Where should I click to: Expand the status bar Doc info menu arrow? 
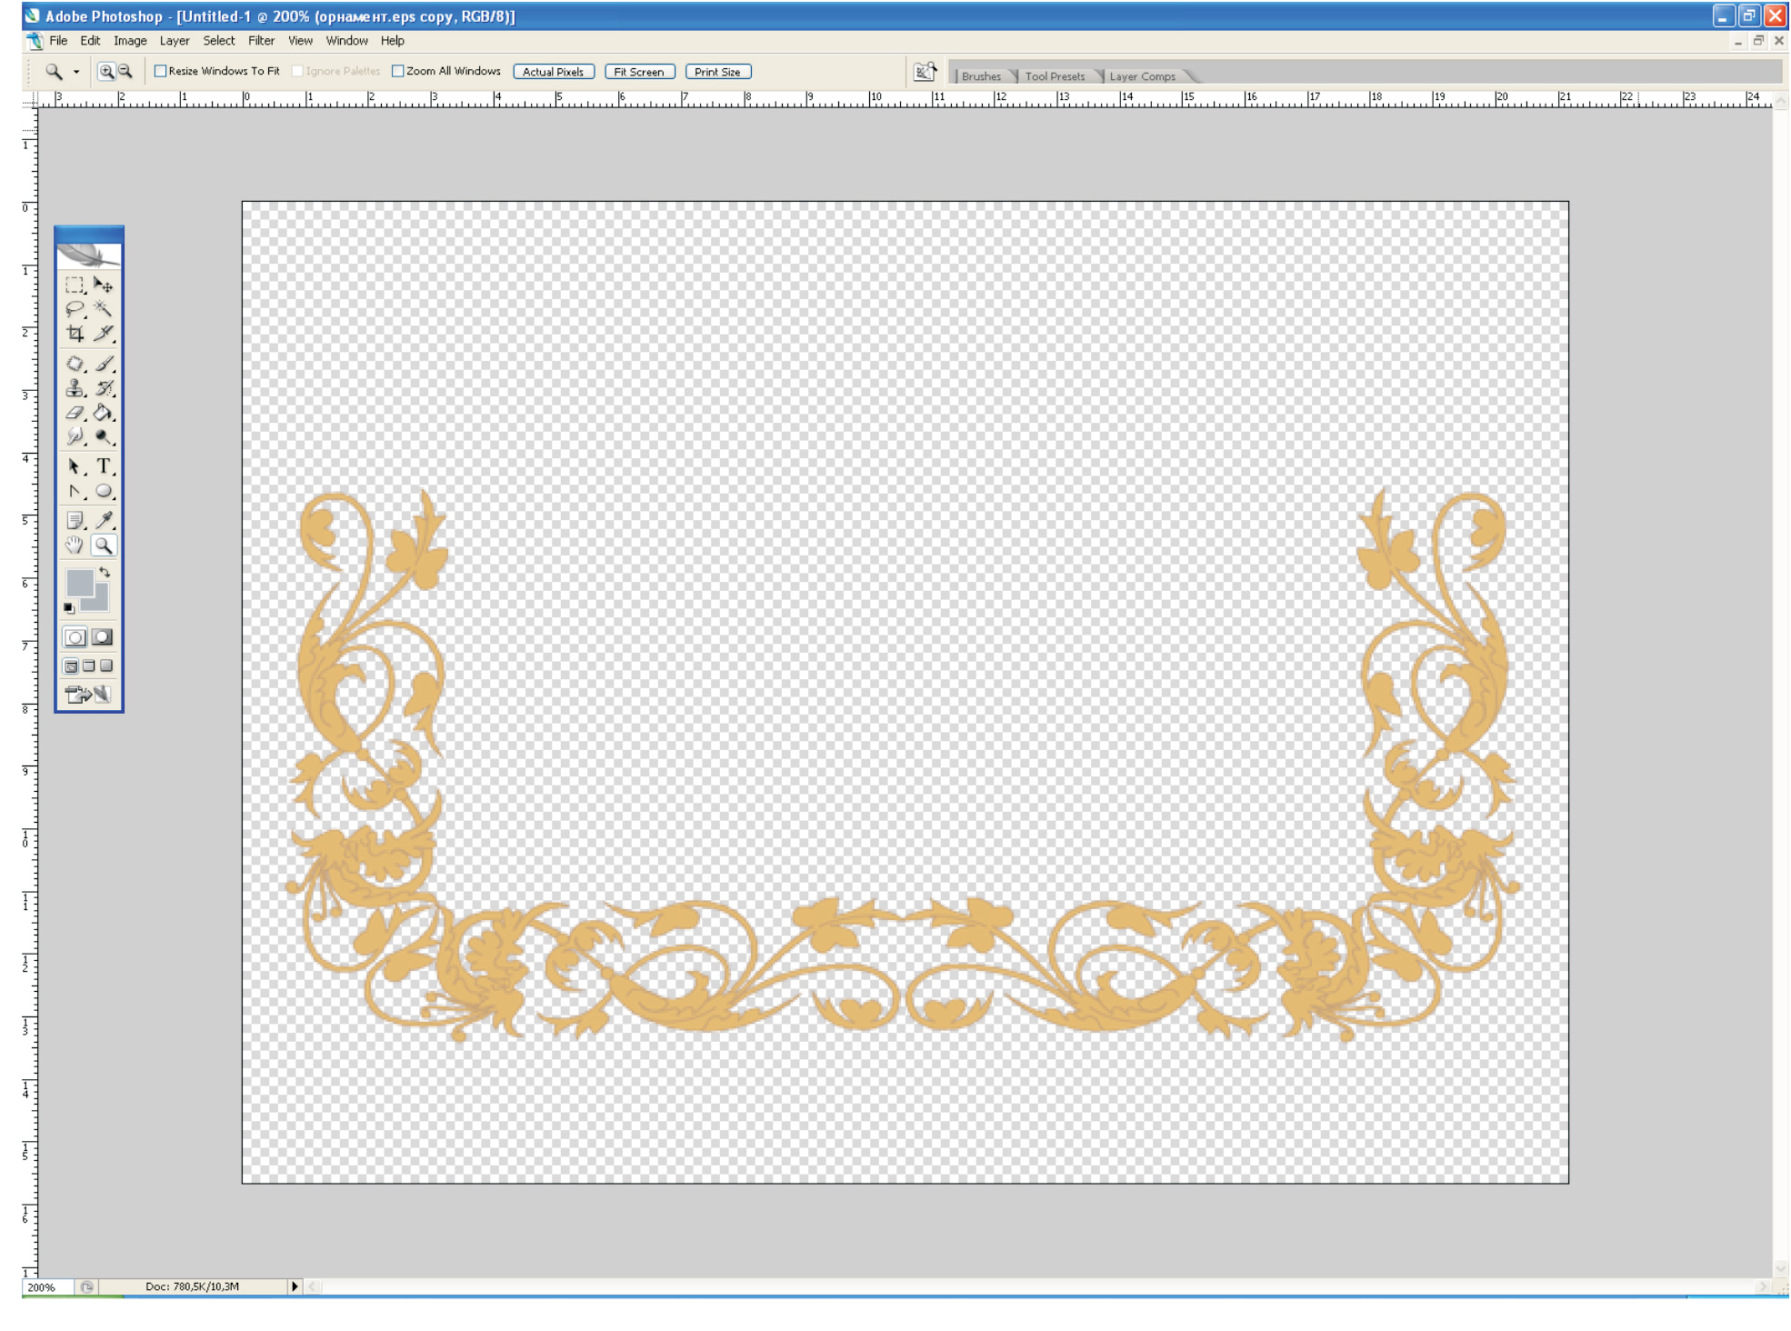click(x=295, y=1286)
